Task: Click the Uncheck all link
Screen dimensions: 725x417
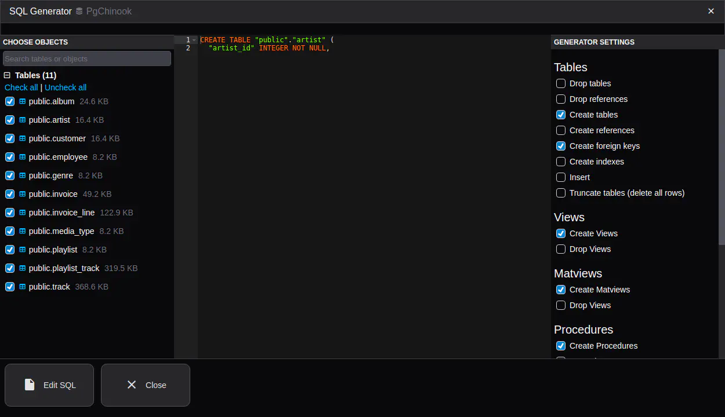Action: point(66,87)
